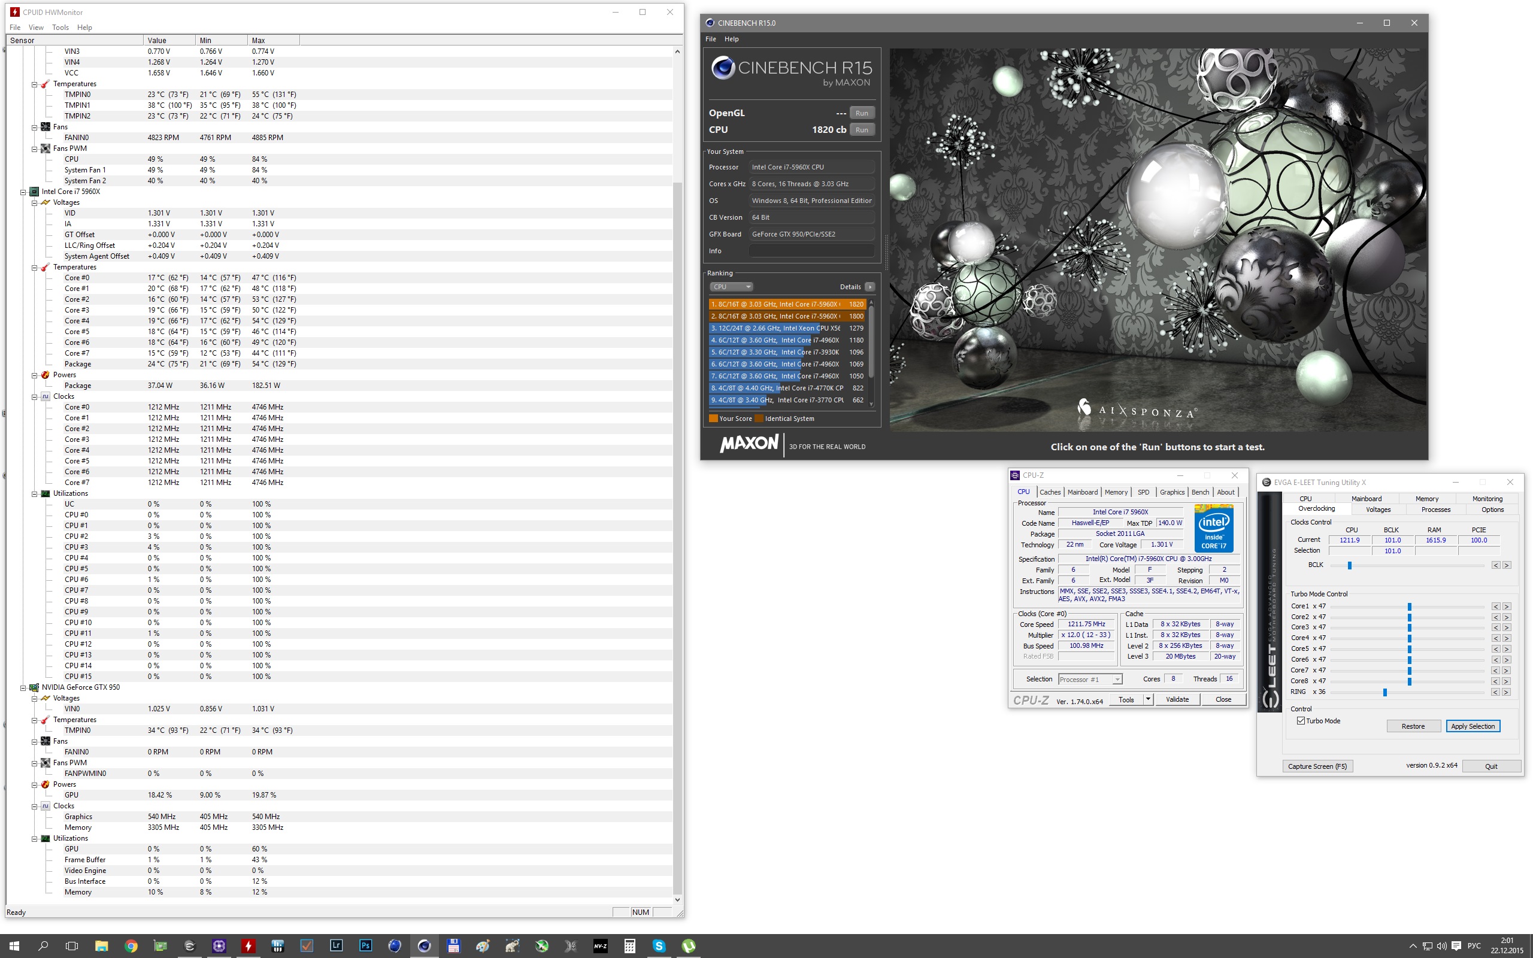Viewport: 1533px width, 958px height.
Task: Switch to HWMonitor via red lightning taskbar icon
Action: 249,946
